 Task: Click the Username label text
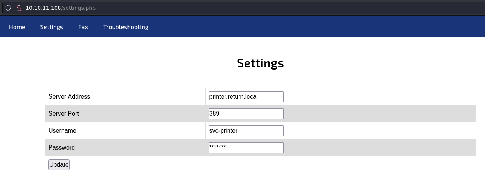[x=62, y=131]
